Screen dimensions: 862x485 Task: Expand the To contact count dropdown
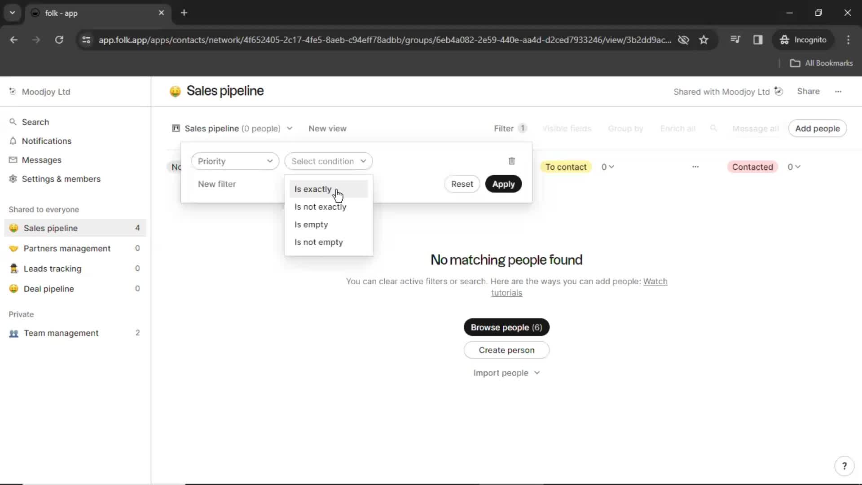tap(607, 167)
